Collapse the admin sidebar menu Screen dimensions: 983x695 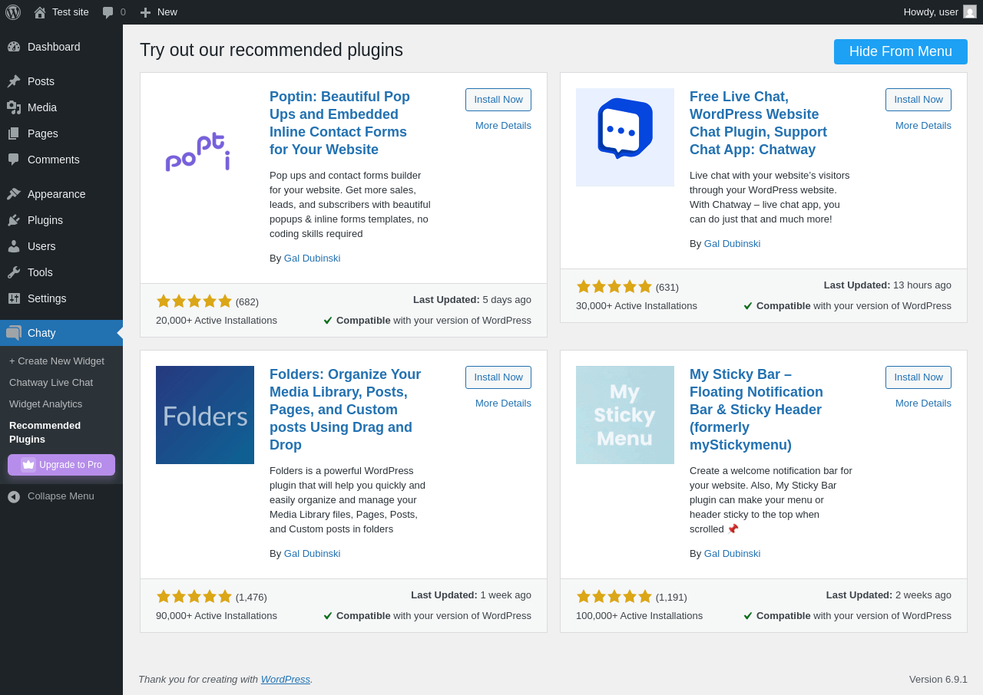click(51, 496)
